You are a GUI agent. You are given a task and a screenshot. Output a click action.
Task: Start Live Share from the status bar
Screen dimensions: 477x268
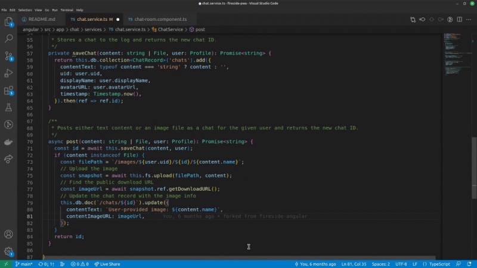(x=107, y=264)
